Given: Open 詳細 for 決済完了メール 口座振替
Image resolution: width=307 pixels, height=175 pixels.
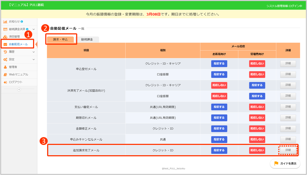Looking at the screenshot, I should click(x=288, y=96).
